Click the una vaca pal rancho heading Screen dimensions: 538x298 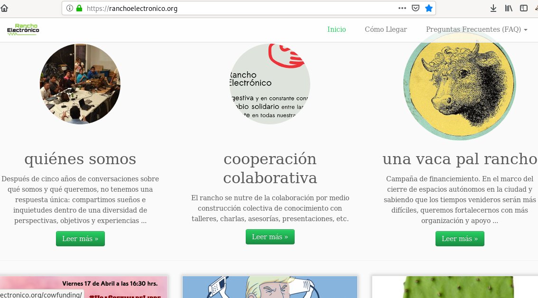pyautogui.click(x=460, y=159)
